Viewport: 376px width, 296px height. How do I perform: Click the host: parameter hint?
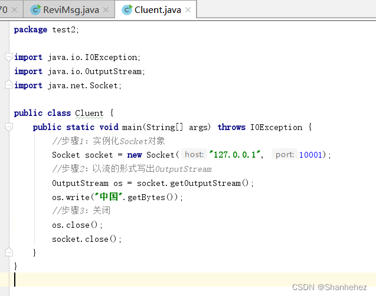click(x=194, y=154)
